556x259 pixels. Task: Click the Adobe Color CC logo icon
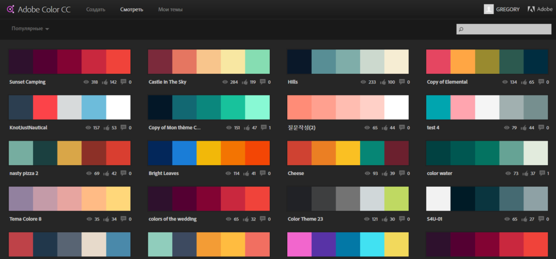(11, 9)
